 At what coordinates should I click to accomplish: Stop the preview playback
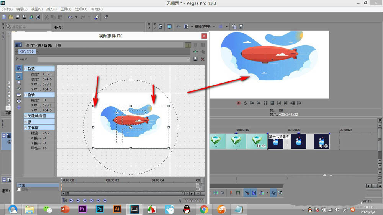pyautogui.click(x=272, y=103)
